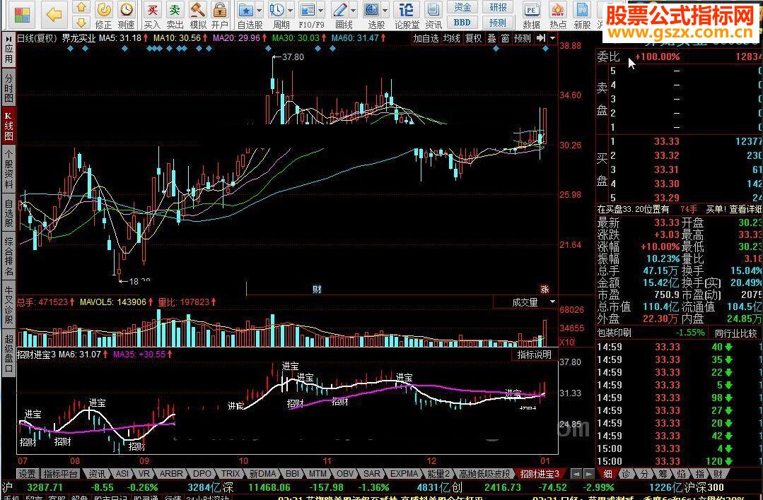The width and height of the screenshot is (763, 500).
Task: Click the 在买盘33.20位置有 order notice
Action: (x=633, y=210)
